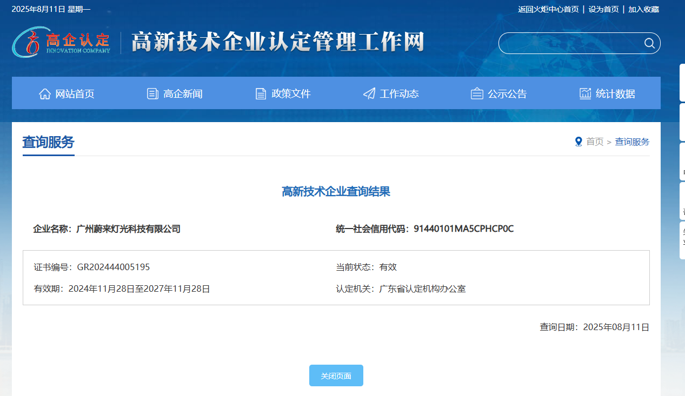Click the 查询服务 breadcrumb link
Screen dimensions: 685x396
[x=632, y=142]
